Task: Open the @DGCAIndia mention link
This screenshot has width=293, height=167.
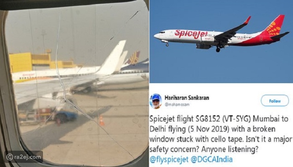Action: coord(212,159)
